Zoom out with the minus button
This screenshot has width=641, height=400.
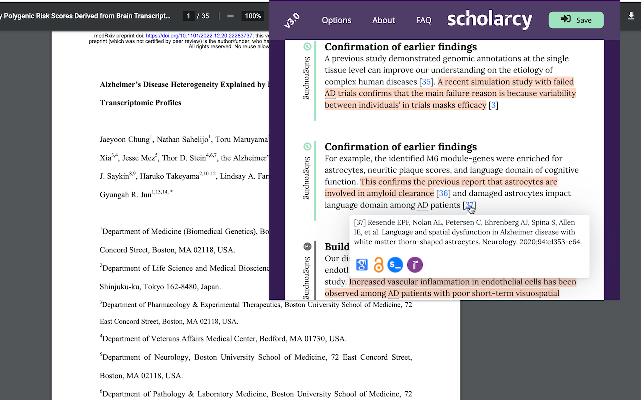(230, 15)
